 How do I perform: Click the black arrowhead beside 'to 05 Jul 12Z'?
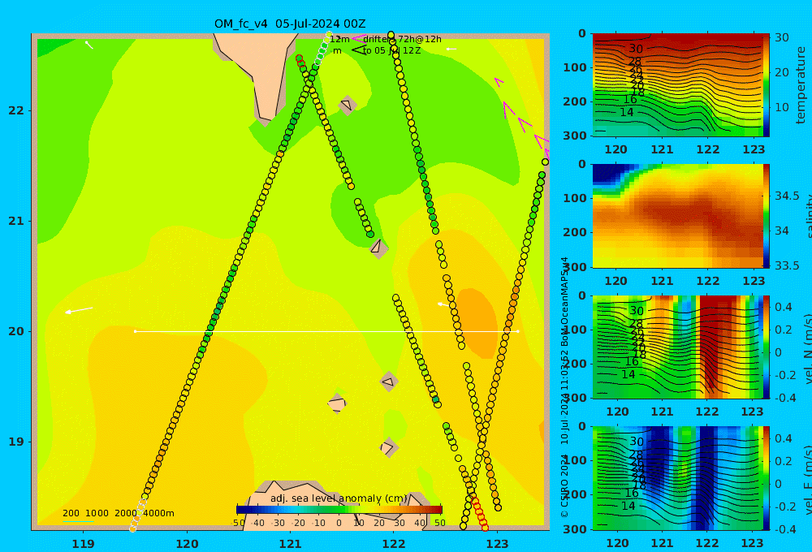[358, 50]
